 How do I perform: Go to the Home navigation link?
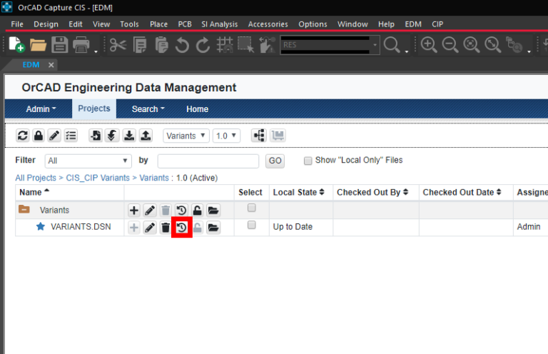pyautogui.click(x=197, y=109)
